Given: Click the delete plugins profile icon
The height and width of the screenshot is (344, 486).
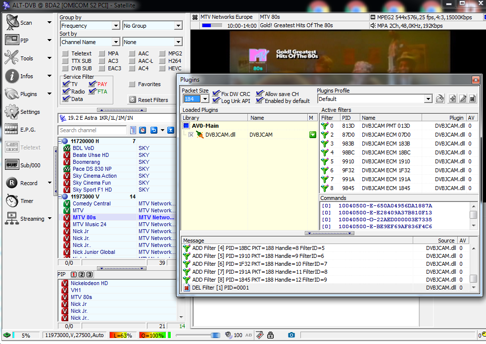Looking at the screenshot, I should pyautogui.click(x=472, y=99).
